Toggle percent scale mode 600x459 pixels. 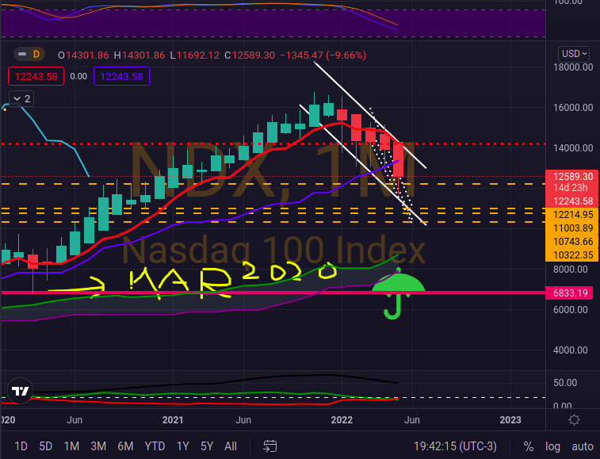point(529,446)
